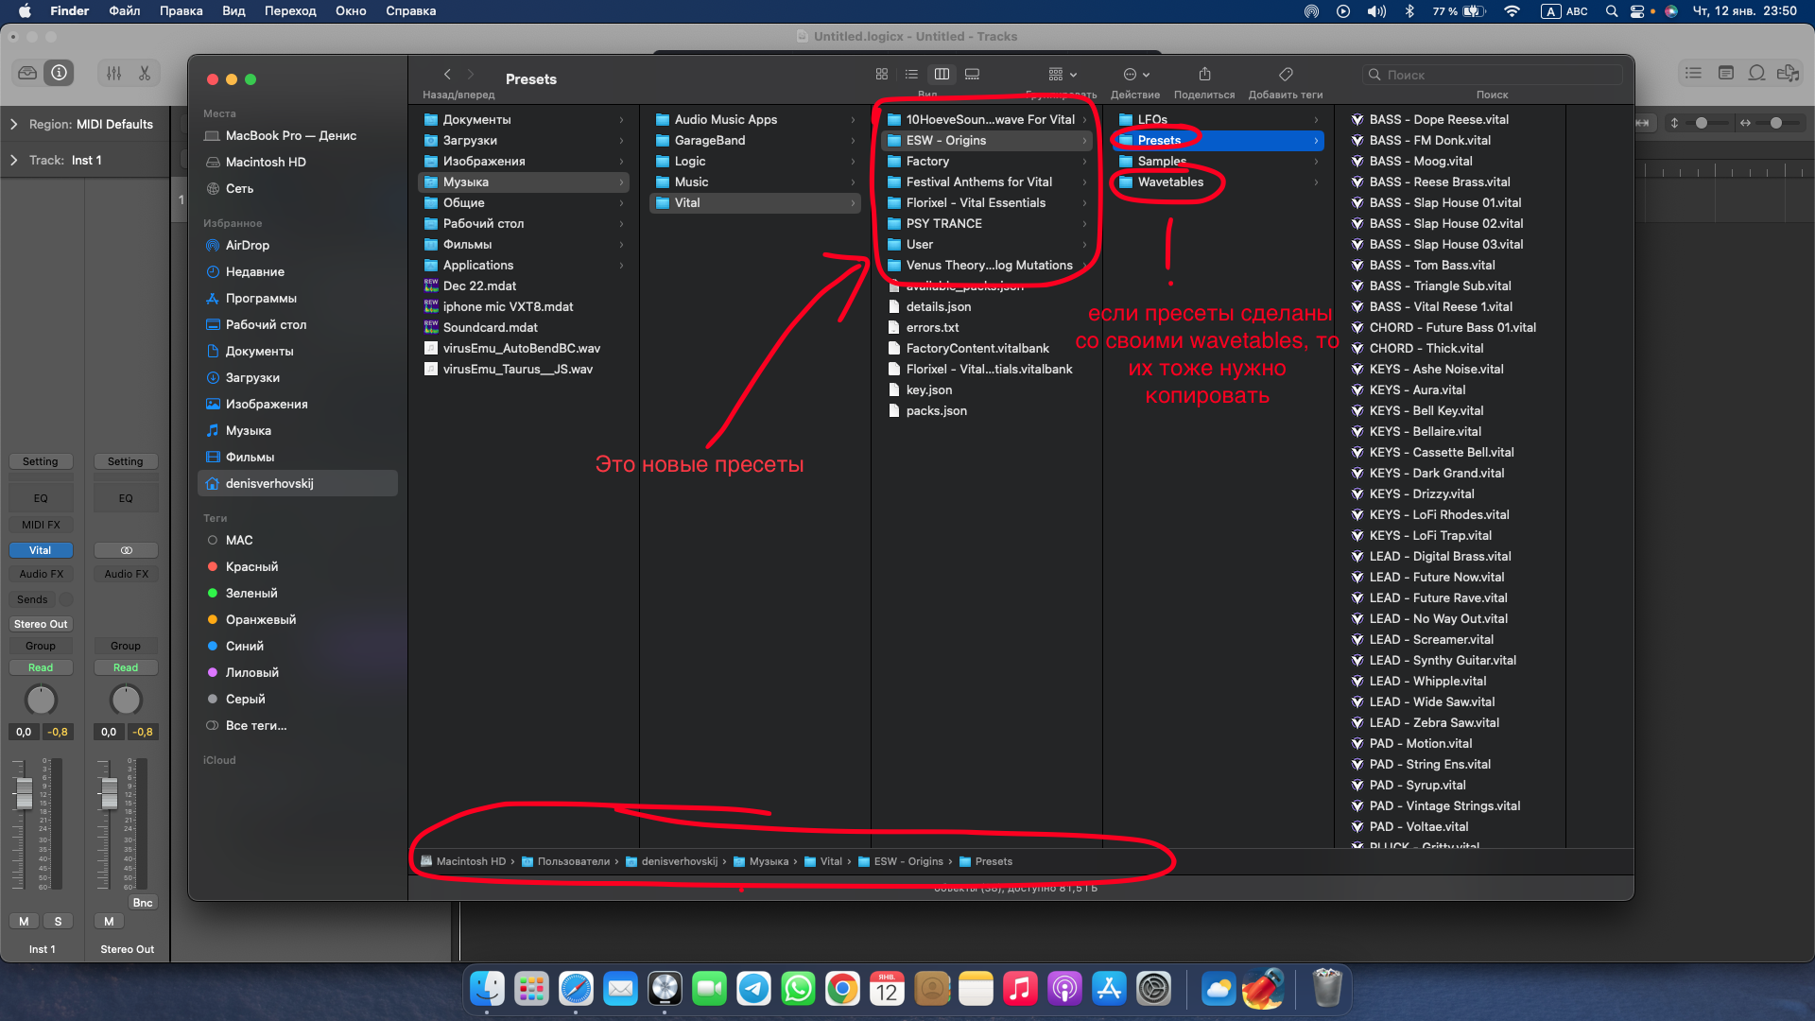Expand the Region: MIDI Defaults section
Image resolution: width=1815 pixels, height=1021 pixels.
[13, 124]
